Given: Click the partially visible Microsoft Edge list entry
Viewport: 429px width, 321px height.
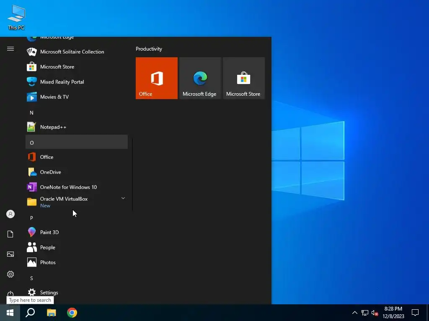Looking at the screenshot, I should tap(77, 39).
